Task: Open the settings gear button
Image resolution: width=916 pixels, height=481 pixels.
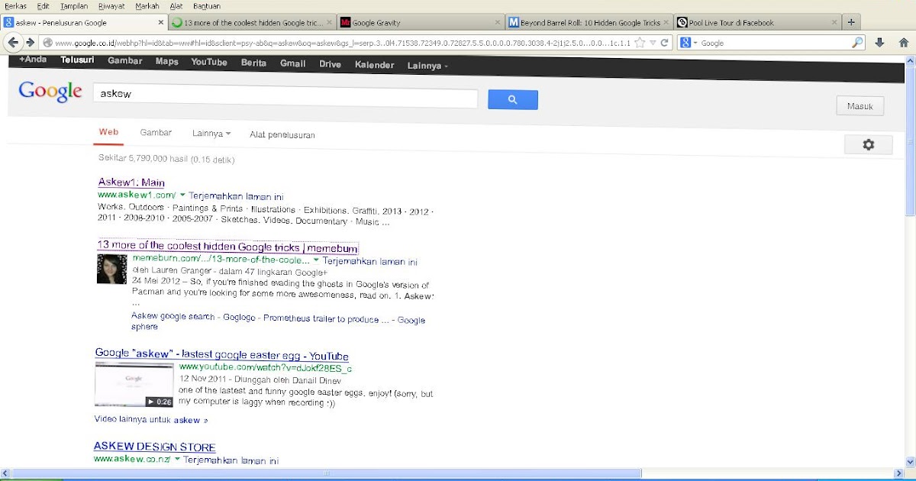Action: coord(868,144)
